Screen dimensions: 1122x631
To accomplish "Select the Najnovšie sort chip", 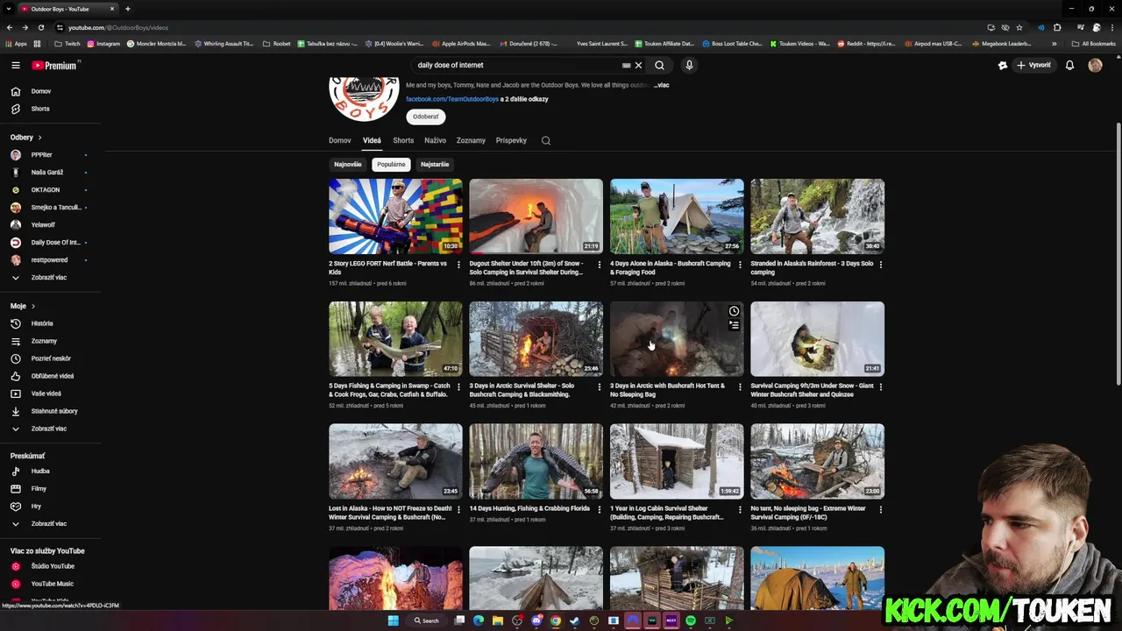I will click(x=348, y=164).
